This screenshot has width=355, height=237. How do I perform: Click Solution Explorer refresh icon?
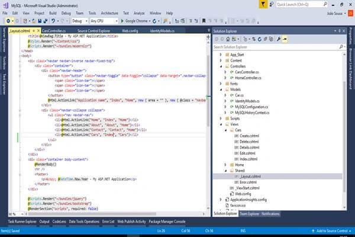(260, 39)
